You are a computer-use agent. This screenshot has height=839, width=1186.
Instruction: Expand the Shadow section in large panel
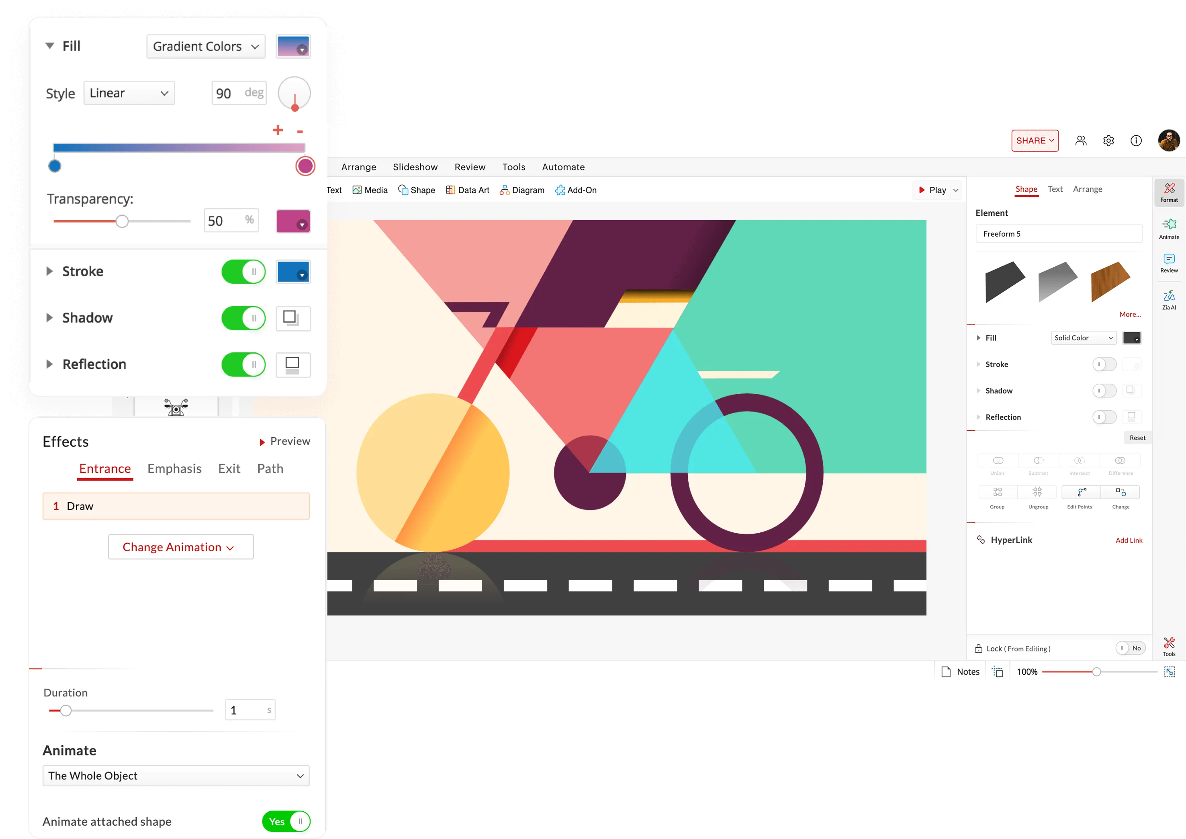point(49,318)
